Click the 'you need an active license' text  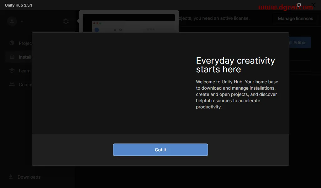point(222,18)
